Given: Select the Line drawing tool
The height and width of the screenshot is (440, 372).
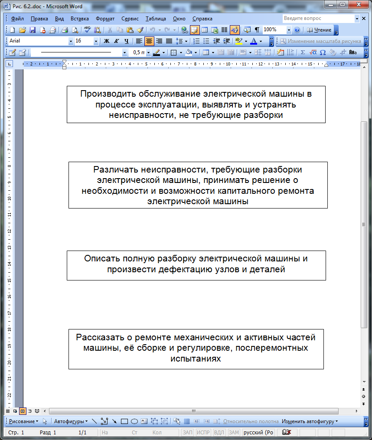Looking at the screenshot, I should [95, 421].
